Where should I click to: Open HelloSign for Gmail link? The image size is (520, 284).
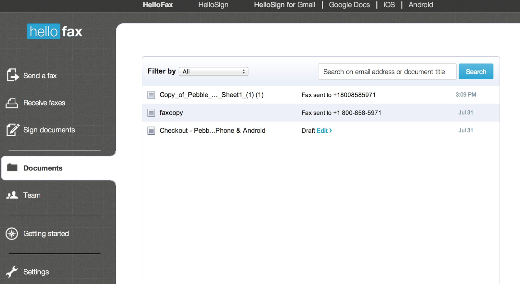(x=284, y=5)
